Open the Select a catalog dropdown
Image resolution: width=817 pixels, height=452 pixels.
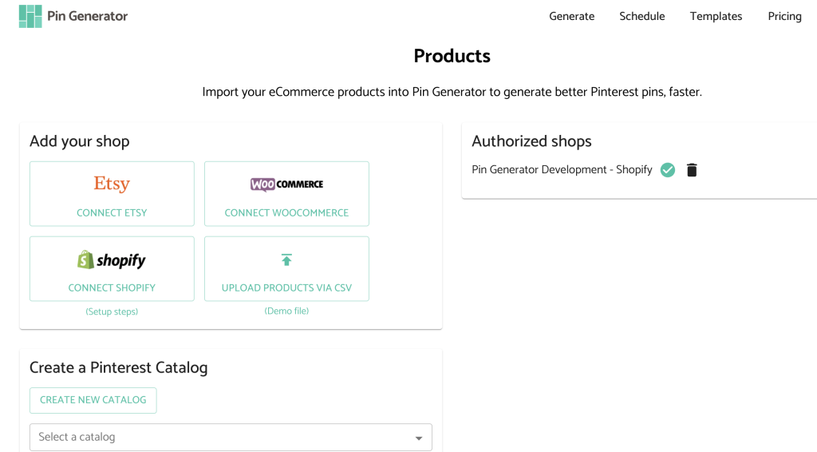click(231, 437)
